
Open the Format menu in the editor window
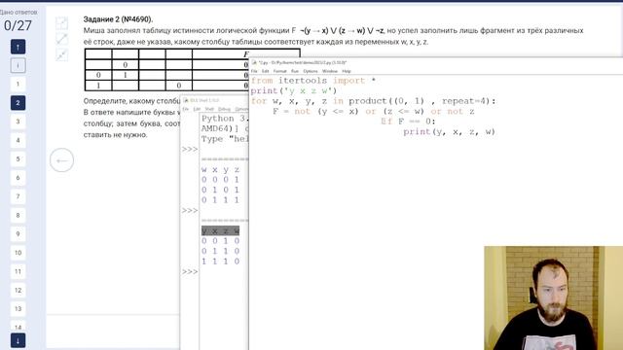click(279, 71)
